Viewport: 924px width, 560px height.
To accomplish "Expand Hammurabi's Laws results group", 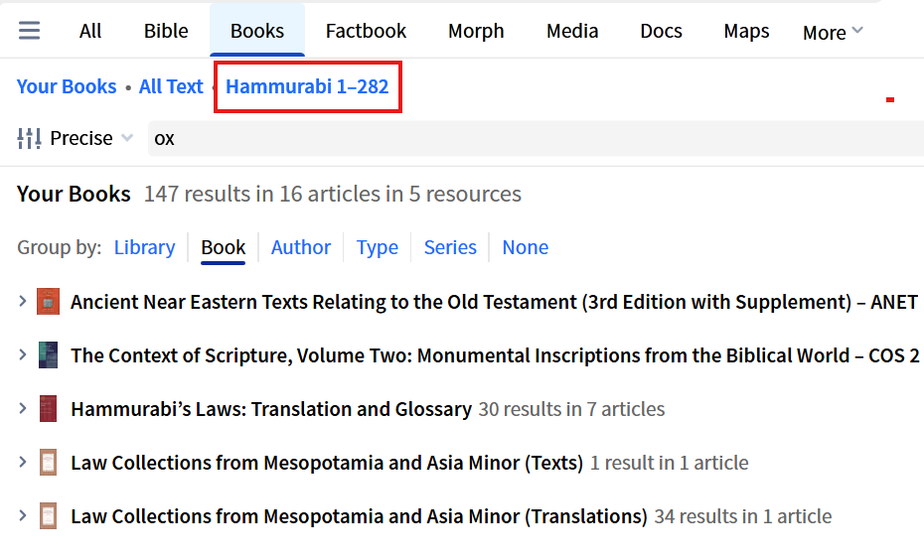I will coord(23,409).
